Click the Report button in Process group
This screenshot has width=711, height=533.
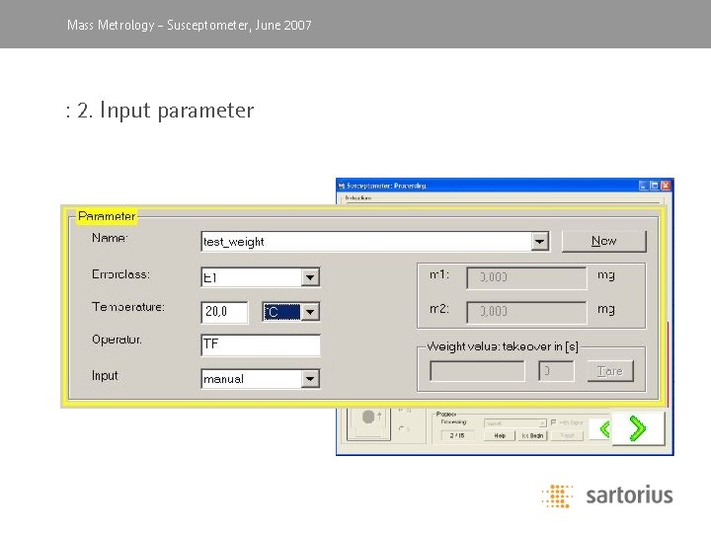[x=567, y=435]
